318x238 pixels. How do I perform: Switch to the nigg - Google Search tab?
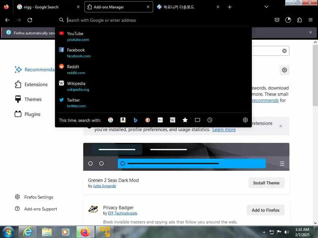48,7
